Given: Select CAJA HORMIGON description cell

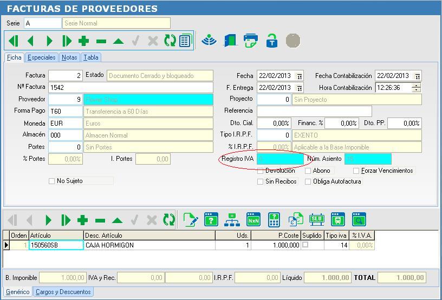Looking at the screenshot, I should (149, 245).
